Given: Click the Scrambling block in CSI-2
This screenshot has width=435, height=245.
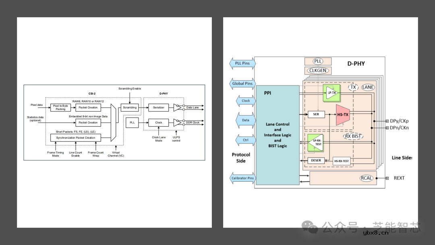Looking at the screenshot, I should (x=129, y=108).
